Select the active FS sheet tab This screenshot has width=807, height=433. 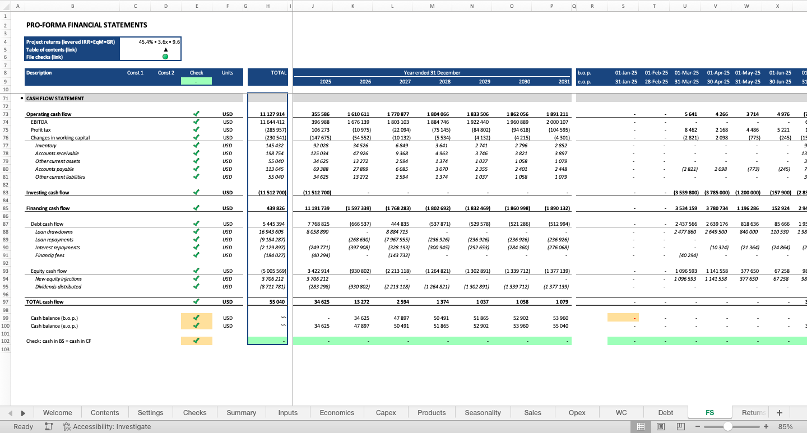pos(709,413)
